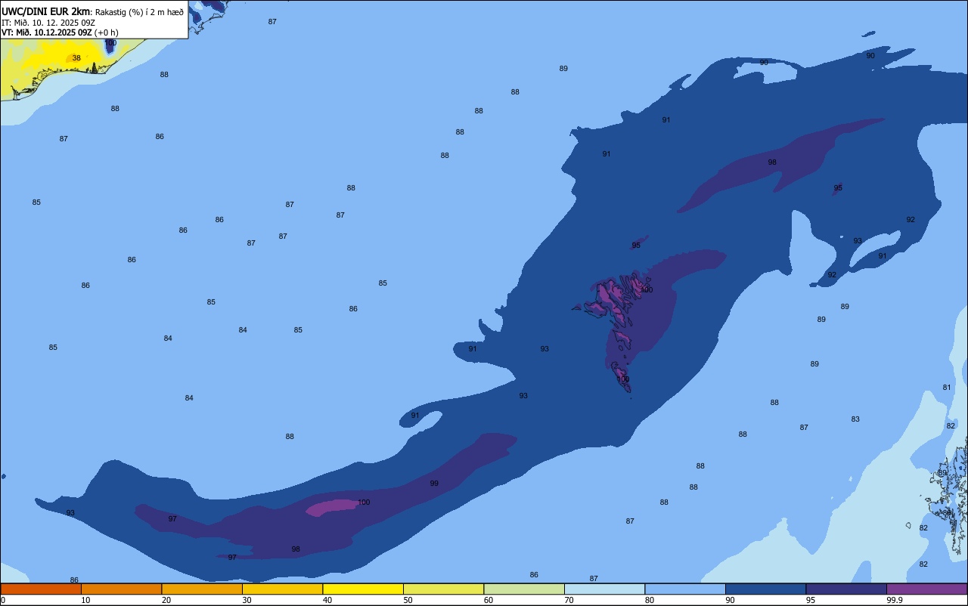Click the dark orange 0–10 legend swatch
Image resolution: width=968 pixels, height=606 pixels.
click(x=41, y=589)
